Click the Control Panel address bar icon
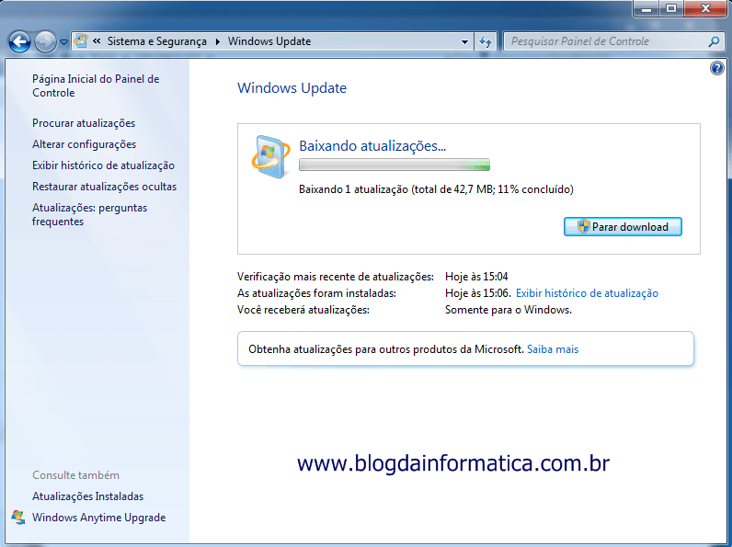This screenshot has height=547, width=732. click(81, 41)
